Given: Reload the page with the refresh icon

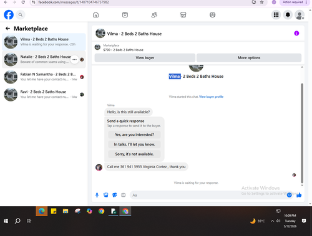Looking at the screenshot, I should coord(23,2).
